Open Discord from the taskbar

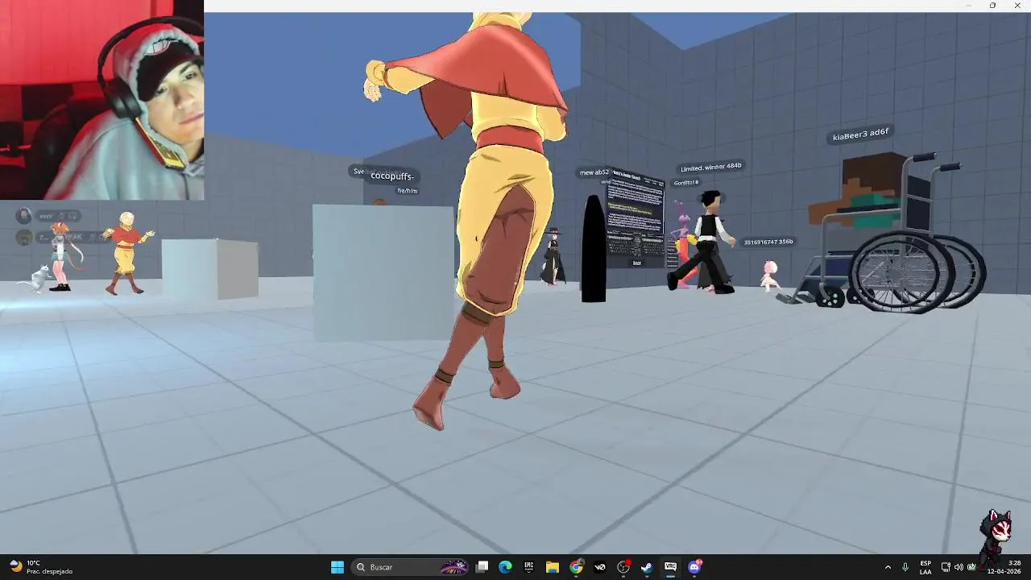coord(694,567)
